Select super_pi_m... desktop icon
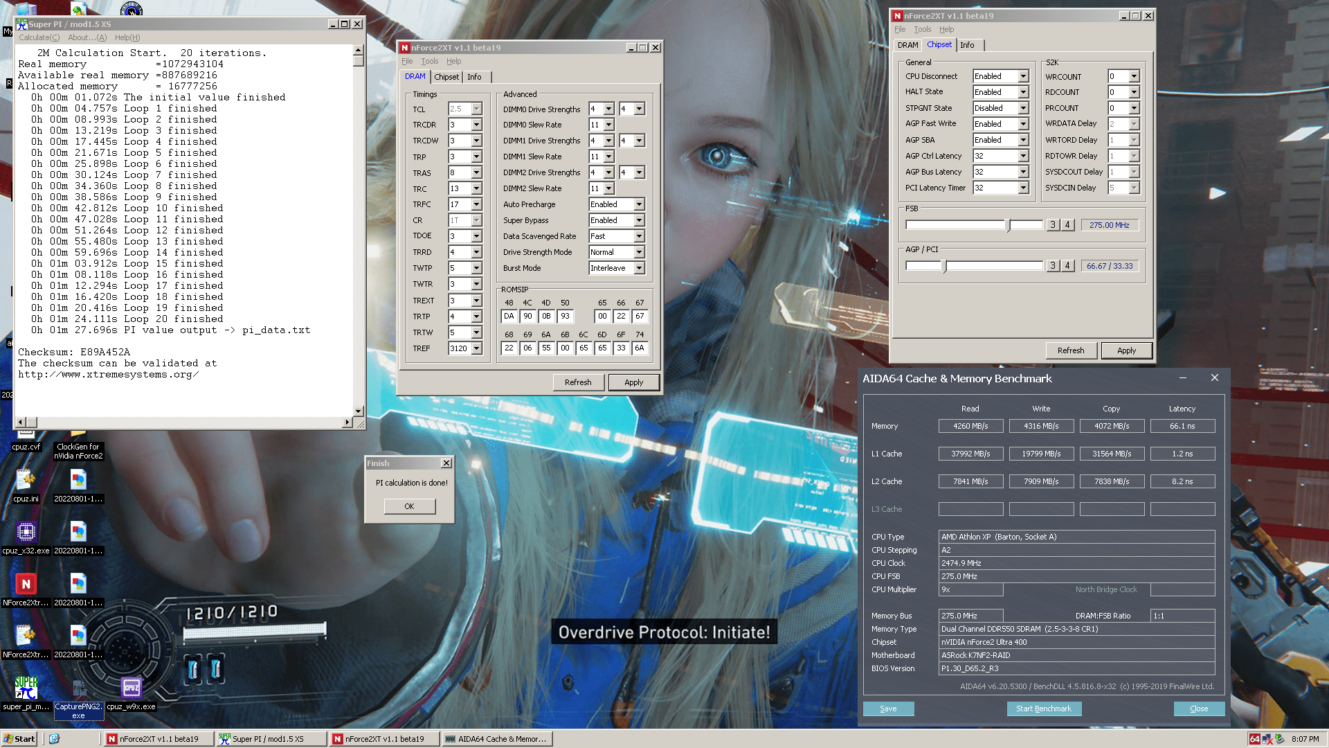 26,693
